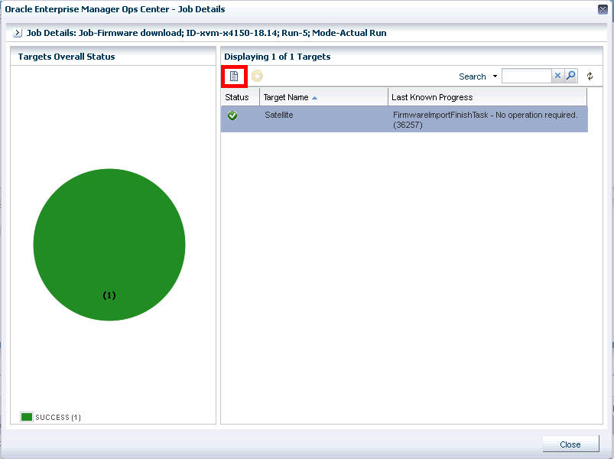Sort by Last Known Progress column header
The width and height of the screenshot is (614, 459).
pyautogui.click(x=488, y=97)
